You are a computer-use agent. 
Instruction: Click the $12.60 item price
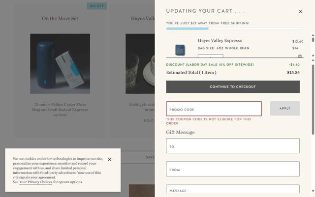[x=298, y=42]
